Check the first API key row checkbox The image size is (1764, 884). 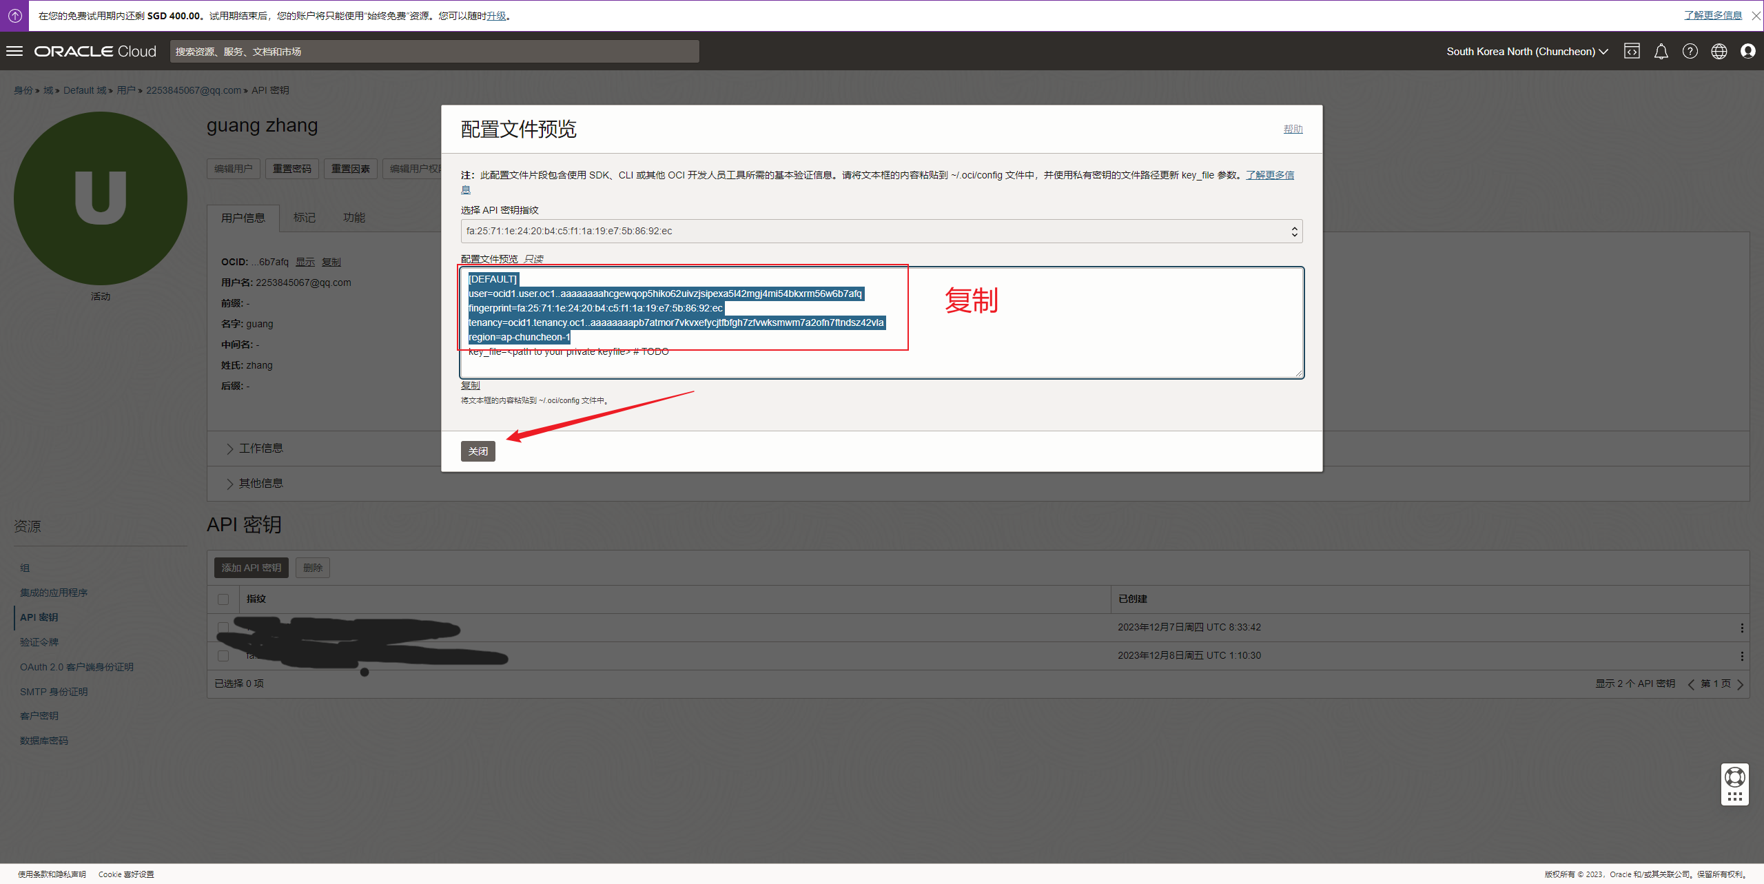tap(223, 627)
